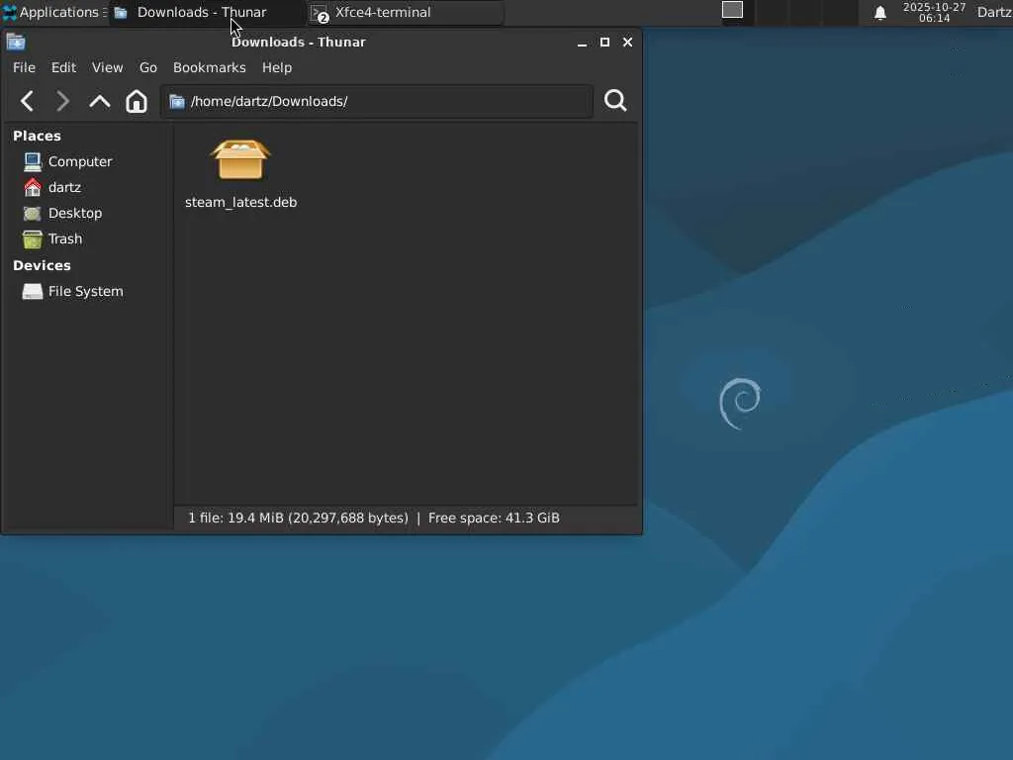Open the Help menu
This screenshot has height=760, width=1013.
tap(277, 68)
